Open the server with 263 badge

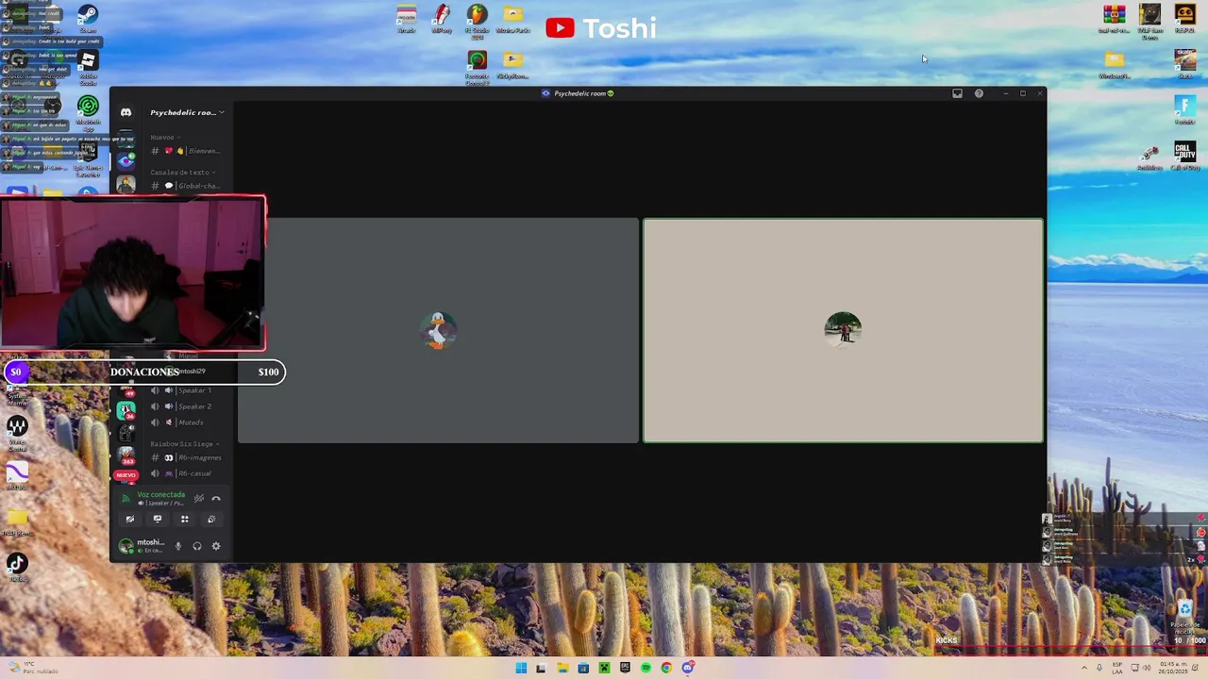126,456
